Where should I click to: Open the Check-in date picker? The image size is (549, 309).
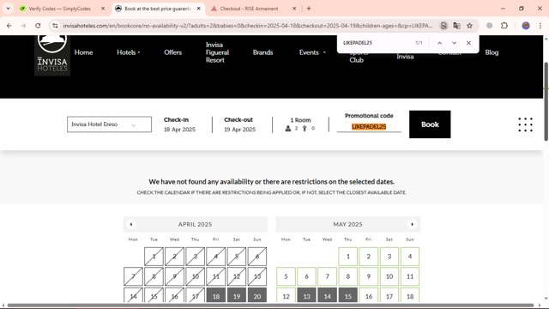179,124
